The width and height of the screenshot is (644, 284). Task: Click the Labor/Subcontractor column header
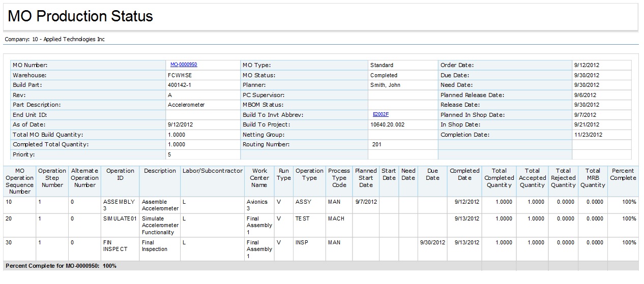(x=212, y=171)
